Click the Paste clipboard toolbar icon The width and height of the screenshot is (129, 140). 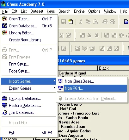[95, 22]
